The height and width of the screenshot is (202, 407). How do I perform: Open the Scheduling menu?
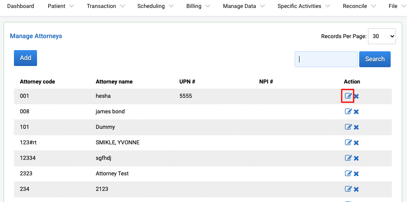coord(155,6)
